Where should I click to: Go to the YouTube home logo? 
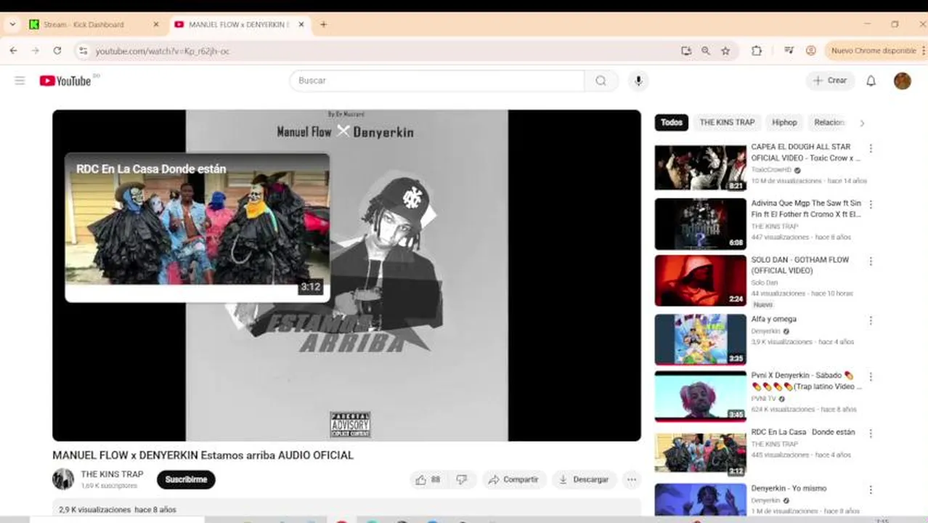pyautogui.click(x=65, y=81)
